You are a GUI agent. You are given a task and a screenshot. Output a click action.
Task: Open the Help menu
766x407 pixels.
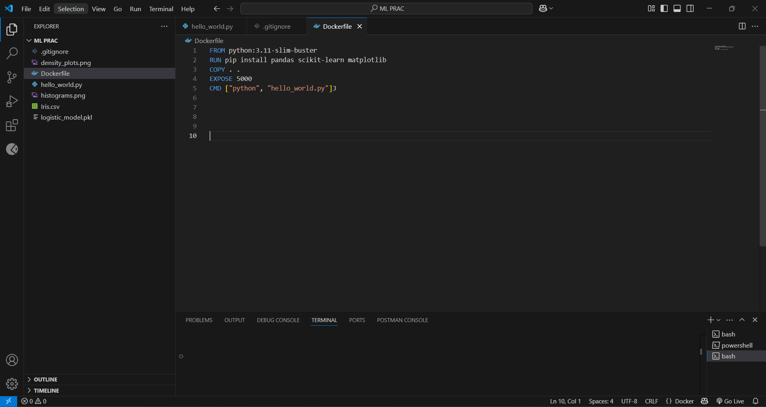click(x=188, y=9)
